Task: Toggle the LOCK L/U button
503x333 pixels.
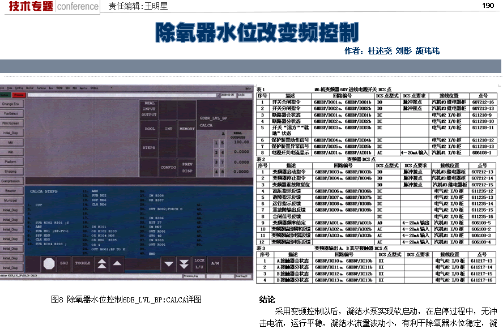Action: click(199, 264)
